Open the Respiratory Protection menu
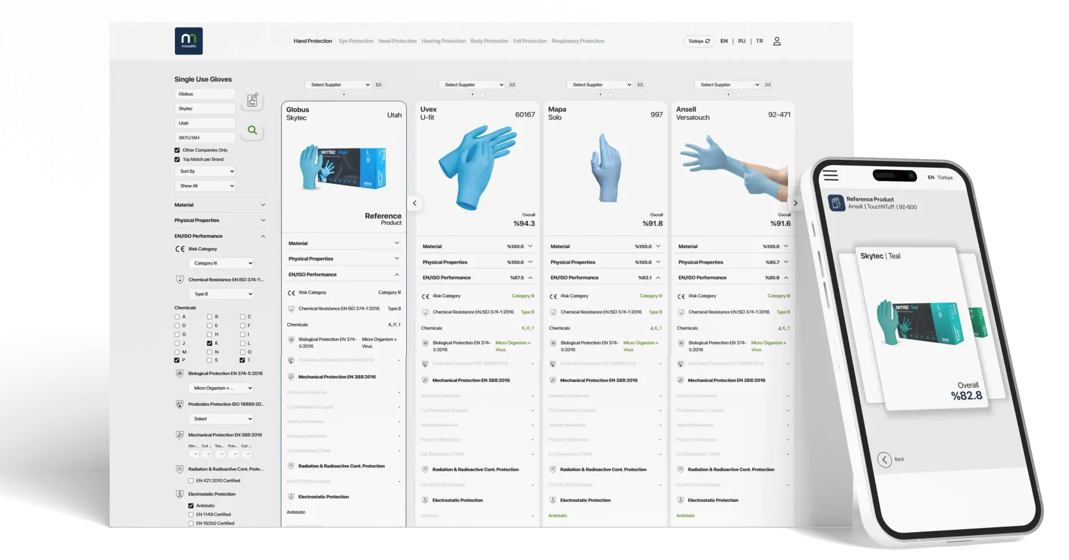Screen dimensions: 1069x560 (x=578, y=41)
